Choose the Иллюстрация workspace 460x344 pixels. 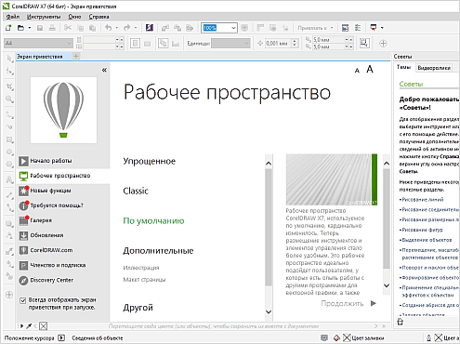click(141, 268)
